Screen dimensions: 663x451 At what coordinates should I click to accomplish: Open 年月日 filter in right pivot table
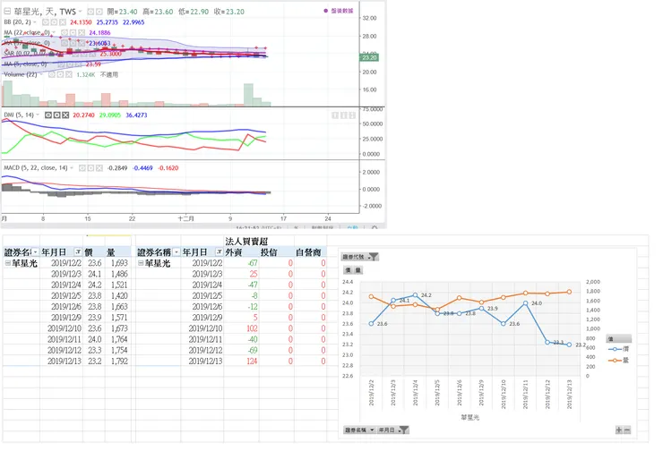pos(219,252)
